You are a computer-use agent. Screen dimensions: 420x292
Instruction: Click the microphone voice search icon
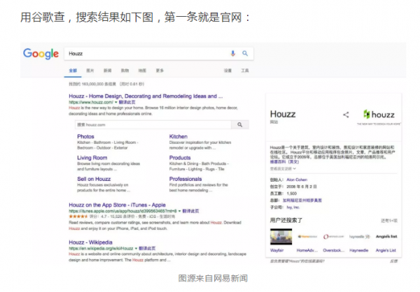pos(233,54)
